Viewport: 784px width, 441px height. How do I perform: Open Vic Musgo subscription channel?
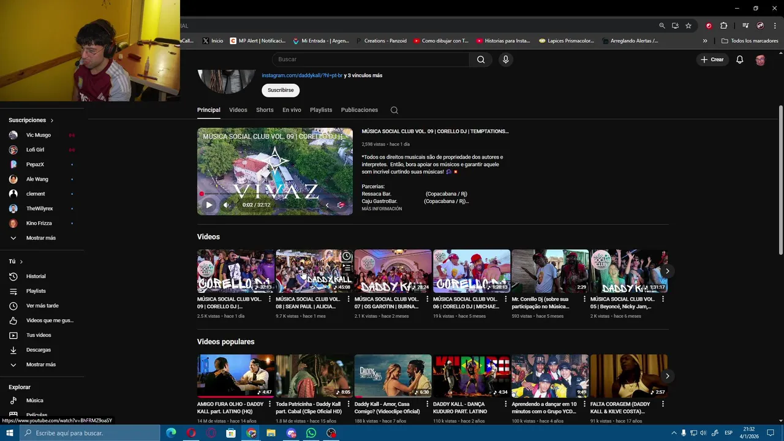[x=42, y=135]
